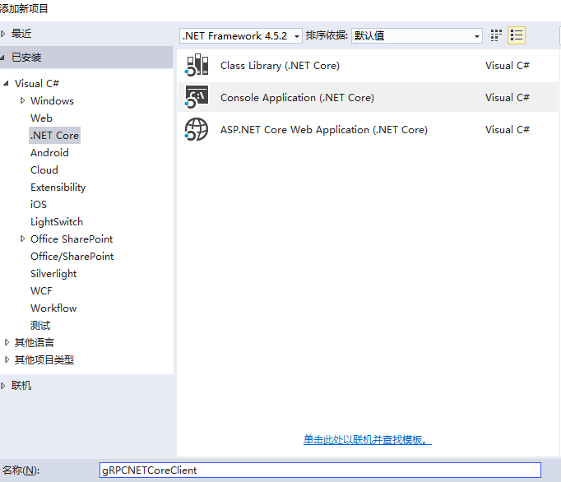Viewport: 561px width, 482px height.
Task: Select the Web category
Action: (41, 118)
